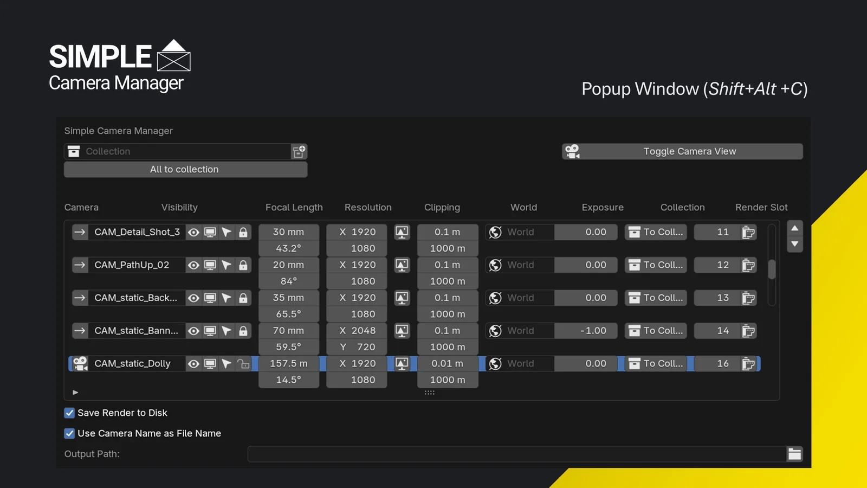Screen dimensions: 867x488
Task: Open render preview monitor icon for CAM_PathUp_02
Action: coord(209,265)
